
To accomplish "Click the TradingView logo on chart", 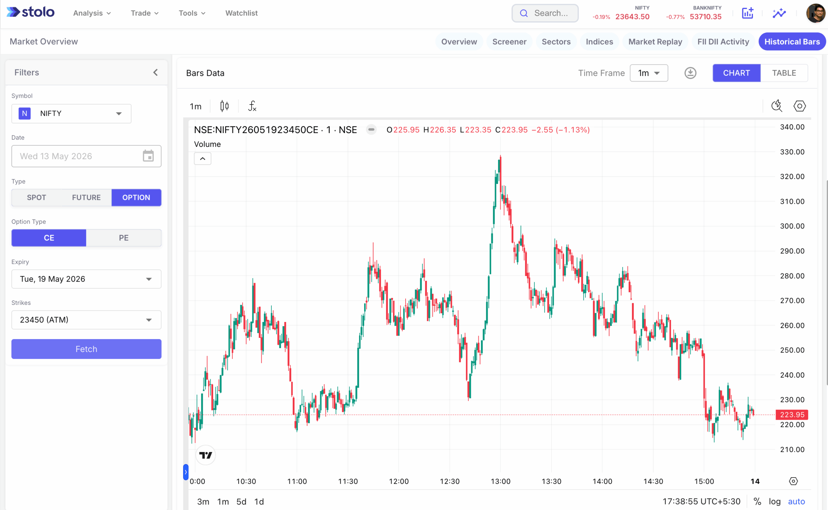I will coord(206,455).
